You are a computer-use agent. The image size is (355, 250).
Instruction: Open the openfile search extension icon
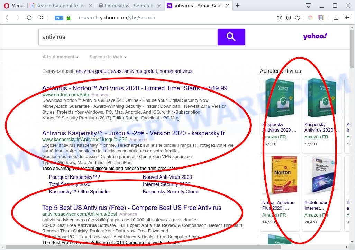tap(321, 18)
